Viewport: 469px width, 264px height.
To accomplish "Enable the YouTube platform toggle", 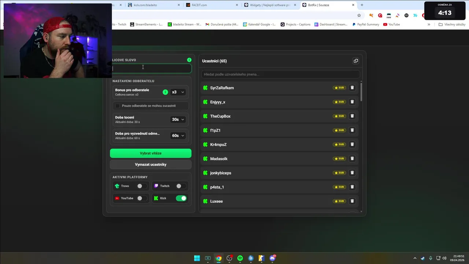I will [141, 198].
